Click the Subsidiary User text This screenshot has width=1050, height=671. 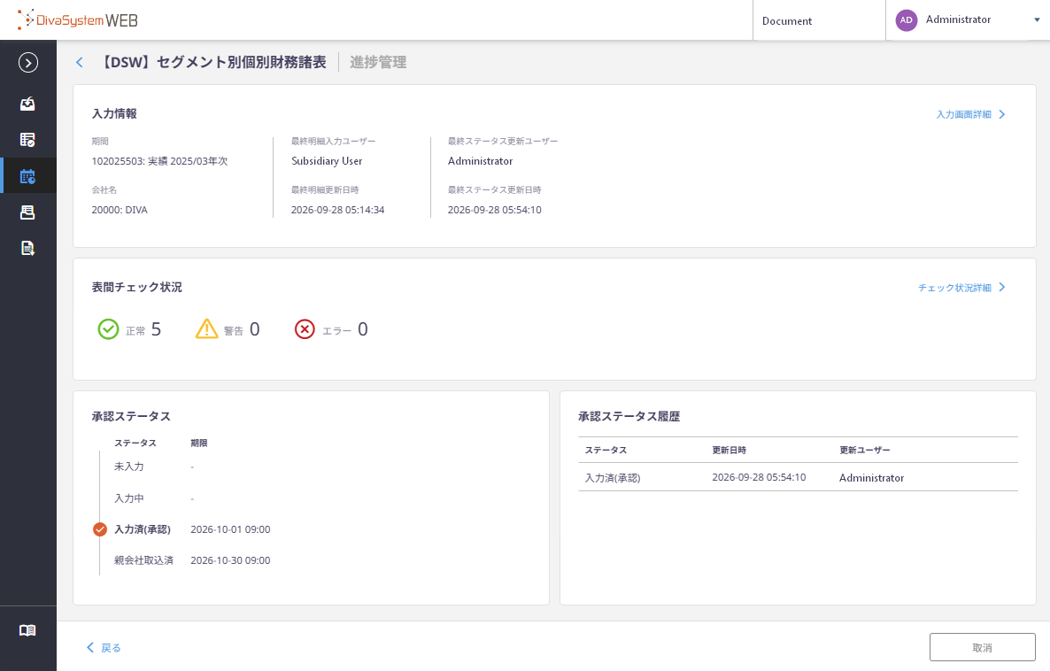pos(327,161)
